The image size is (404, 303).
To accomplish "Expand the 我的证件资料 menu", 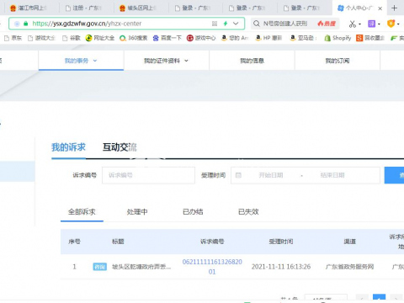I will tap(166, 61).
